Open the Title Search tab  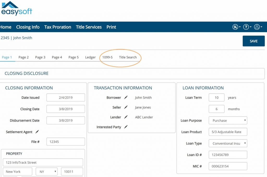(128, 57)
